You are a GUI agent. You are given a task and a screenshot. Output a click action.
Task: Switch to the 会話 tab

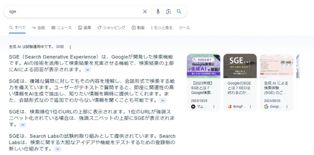39,28
